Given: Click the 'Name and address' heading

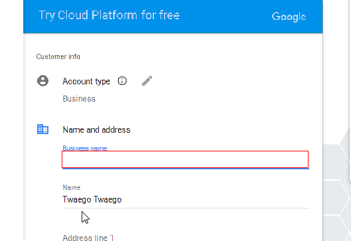Looking at the screenshot, I should tap(96, 129).
